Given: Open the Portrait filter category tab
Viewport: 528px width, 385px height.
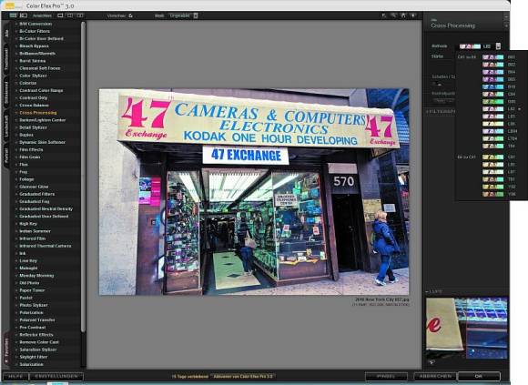Looking at the screenshot, I should (x=6, y=155).
